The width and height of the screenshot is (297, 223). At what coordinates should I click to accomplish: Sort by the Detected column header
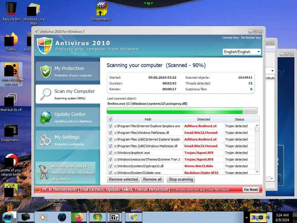(x=203, y=119)
